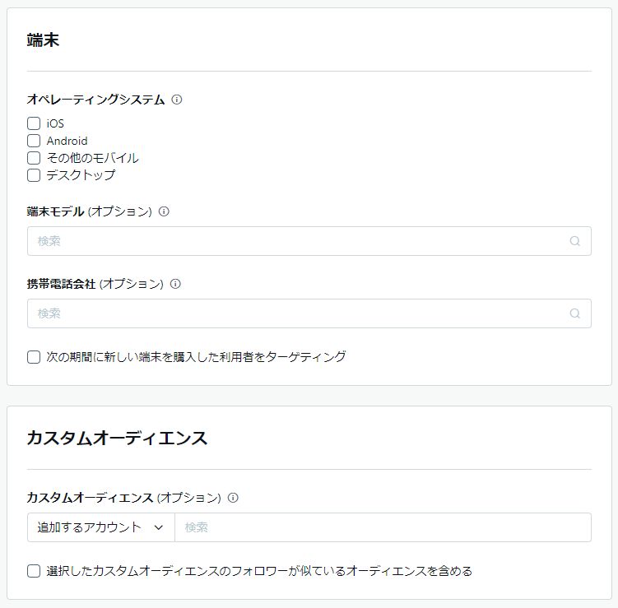Open info tooltip beside オペレーティングシステム
The width and height of the screenshot is (618, 608).
point(177,100)
